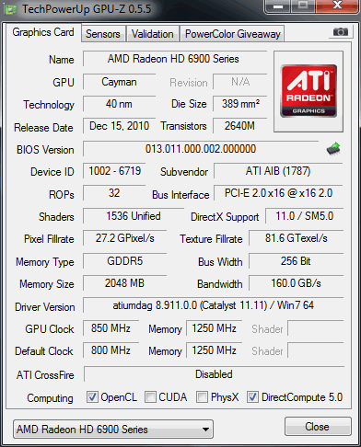Screen dimensions: 361x447
Task: Click the ATI CrossFire Disabled field
Action: click(214, 374)
